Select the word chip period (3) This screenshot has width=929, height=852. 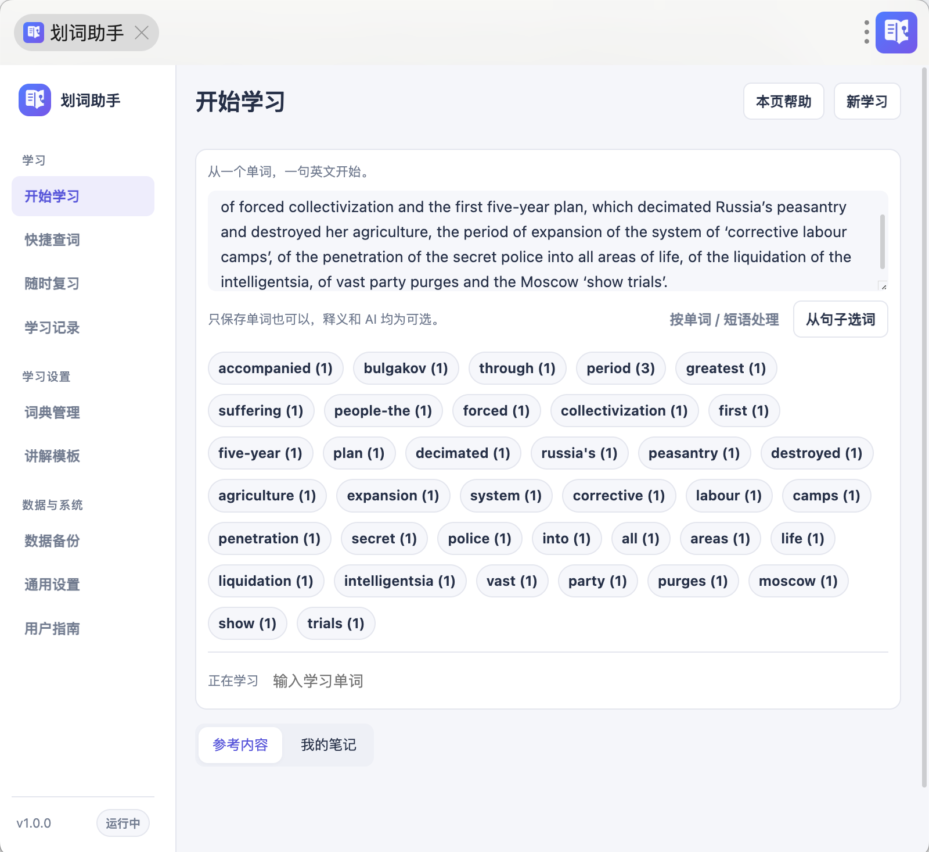click(x=621, y=368)
